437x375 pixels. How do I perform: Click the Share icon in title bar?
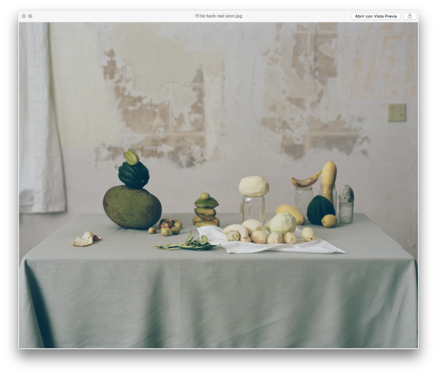[410, 16]
